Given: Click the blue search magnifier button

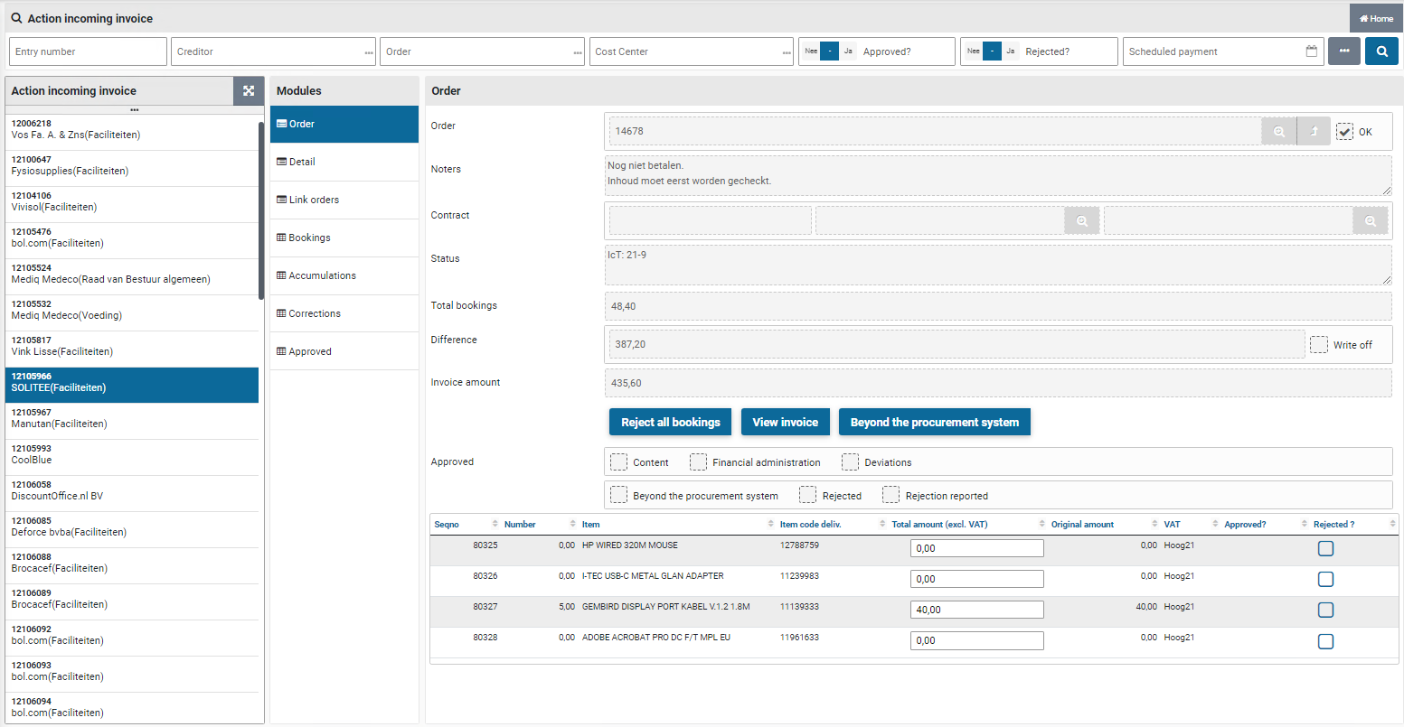Looking at the screenshot, I should [x=1381, y=51].
